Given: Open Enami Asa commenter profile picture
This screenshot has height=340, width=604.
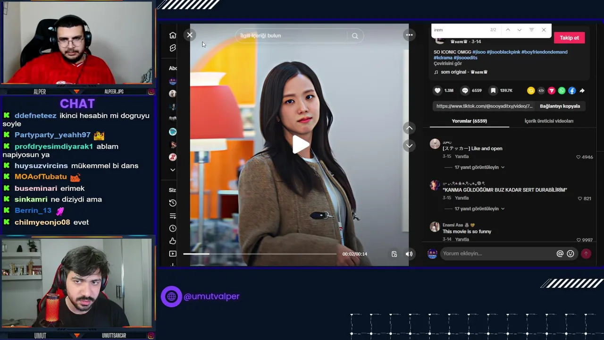Looking at the screenshot, I should (x=435, y=227).
